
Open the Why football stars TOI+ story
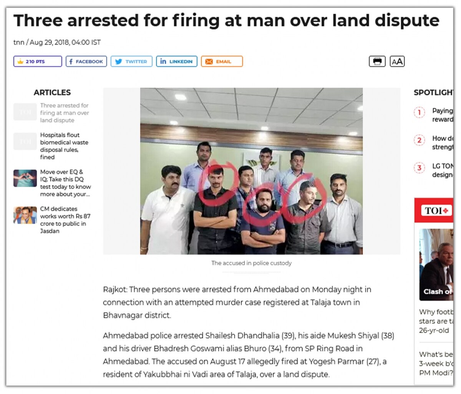click(x=436, y=321)
